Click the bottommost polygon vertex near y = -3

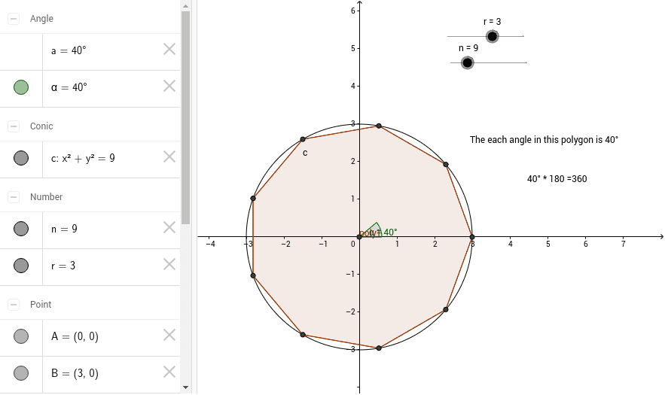[x=379, y=348]
